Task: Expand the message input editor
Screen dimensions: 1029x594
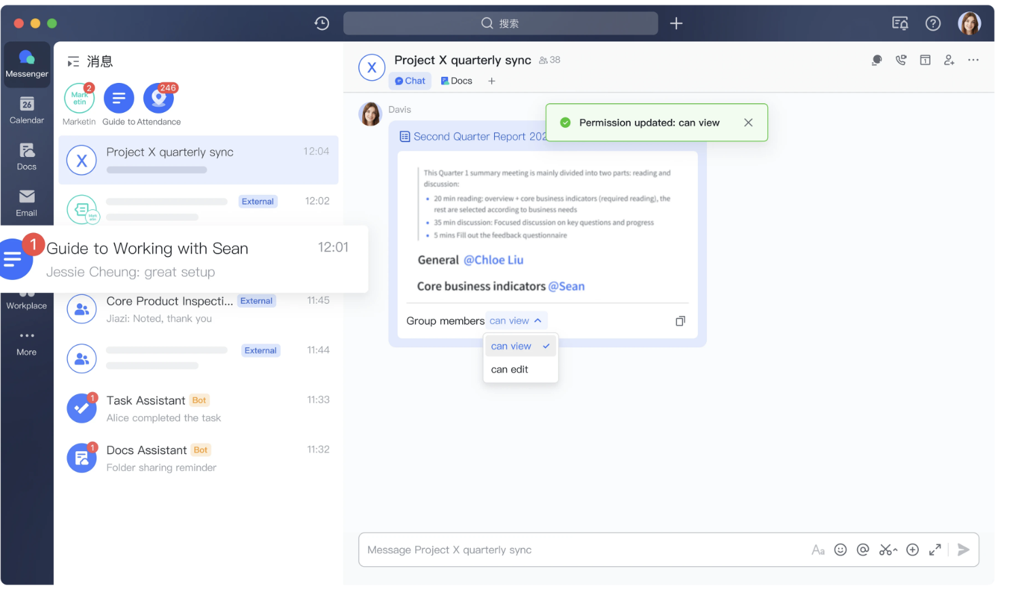Action: point(935,550)
